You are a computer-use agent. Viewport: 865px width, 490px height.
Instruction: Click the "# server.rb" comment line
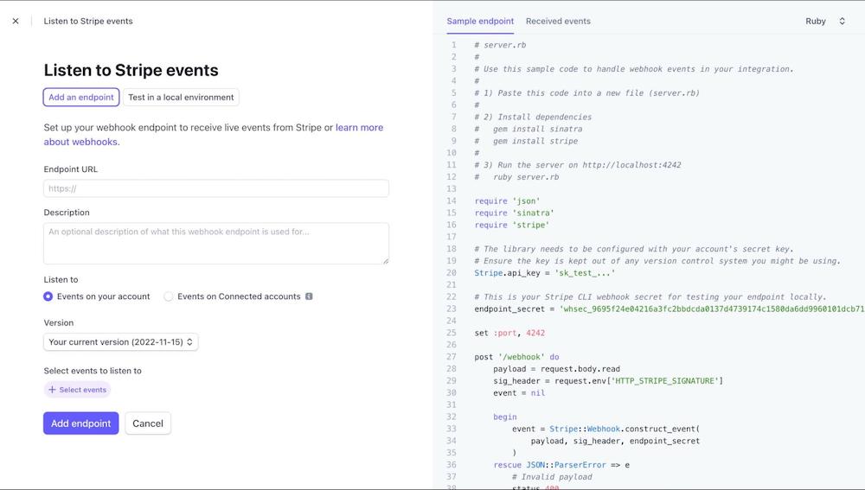[500, 45]
